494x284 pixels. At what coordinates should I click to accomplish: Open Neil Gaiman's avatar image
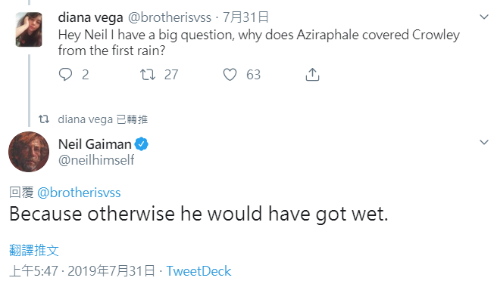[x=29, y=152]
